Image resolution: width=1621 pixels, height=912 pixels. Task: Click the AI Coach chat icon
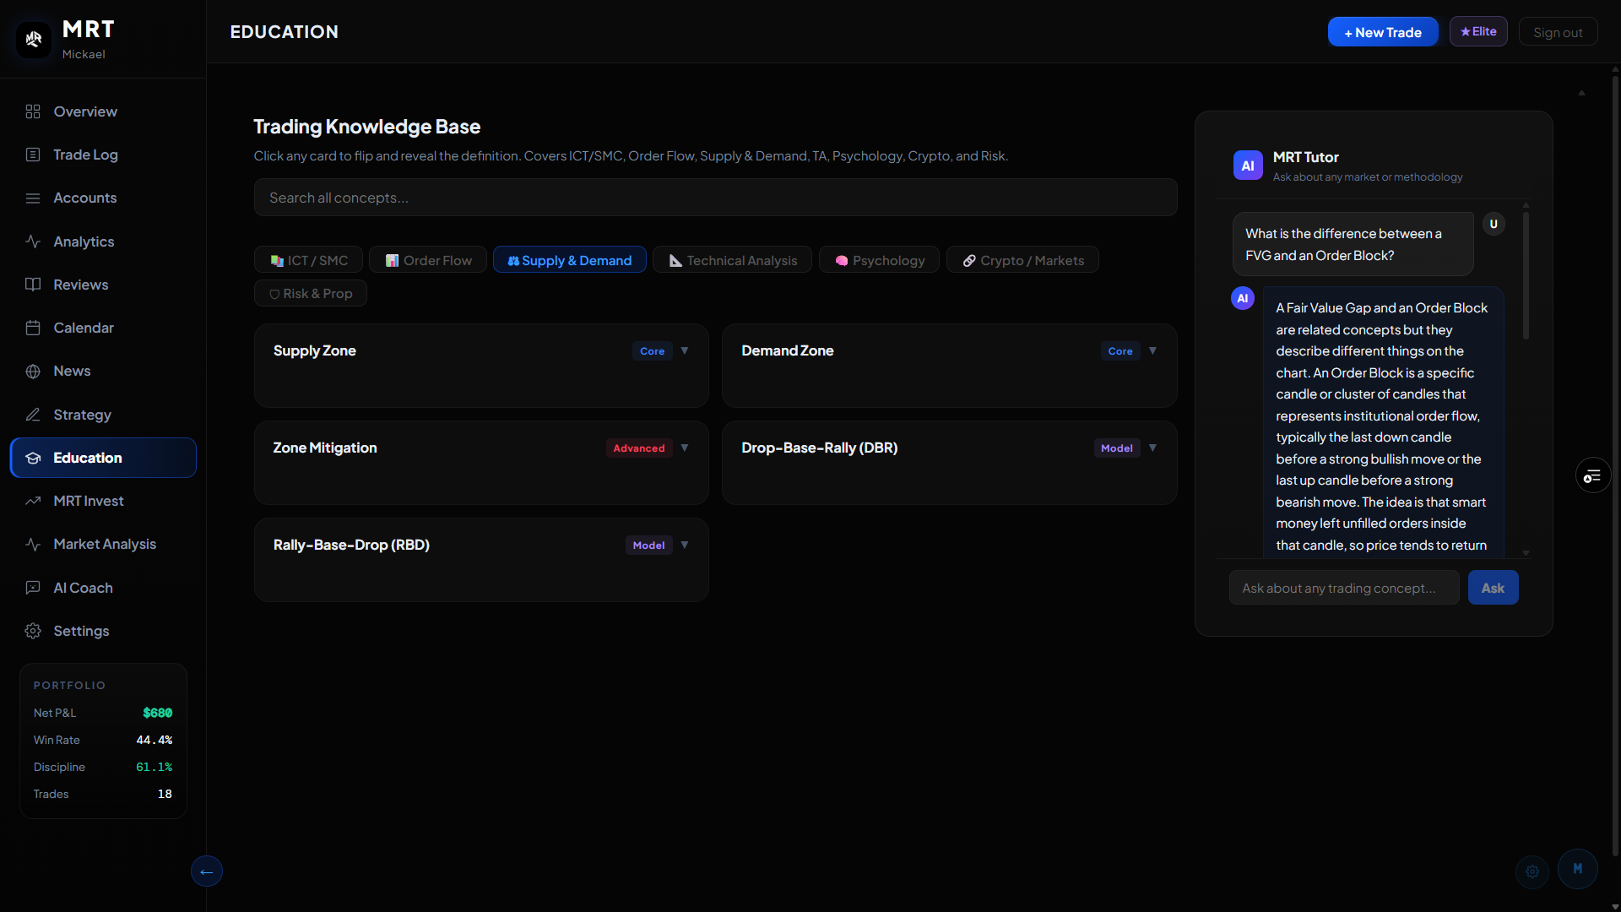[33, 588]
